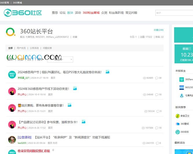
Task: Open image icon beside 产品建议讨论活动 post
Action: point(83,122)
